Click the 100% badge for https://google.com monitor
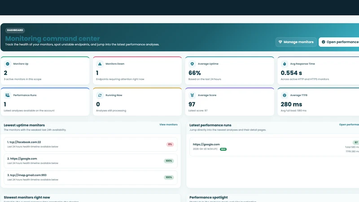The image size is (359, 202). 169,161
